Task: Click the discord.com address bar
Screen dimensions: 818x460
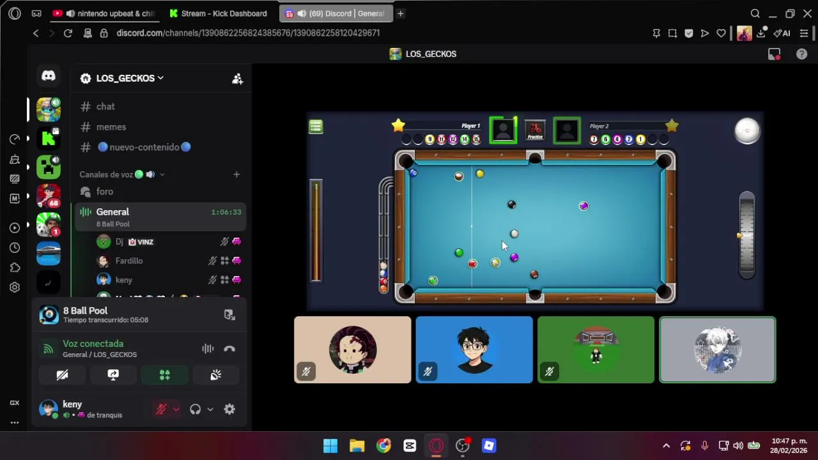Action: click(x=248, y=33)
